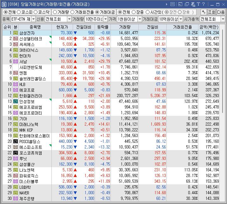Click the 금액(백만) column header

[209, 27]
